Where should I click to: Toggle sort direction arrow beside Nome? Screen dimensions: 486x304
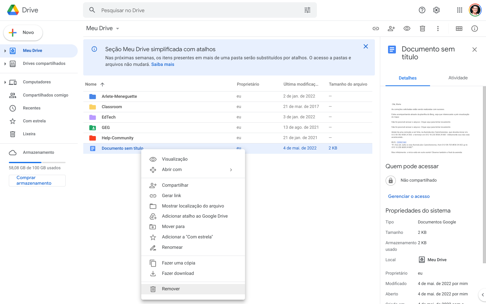[x=102, y=84]
